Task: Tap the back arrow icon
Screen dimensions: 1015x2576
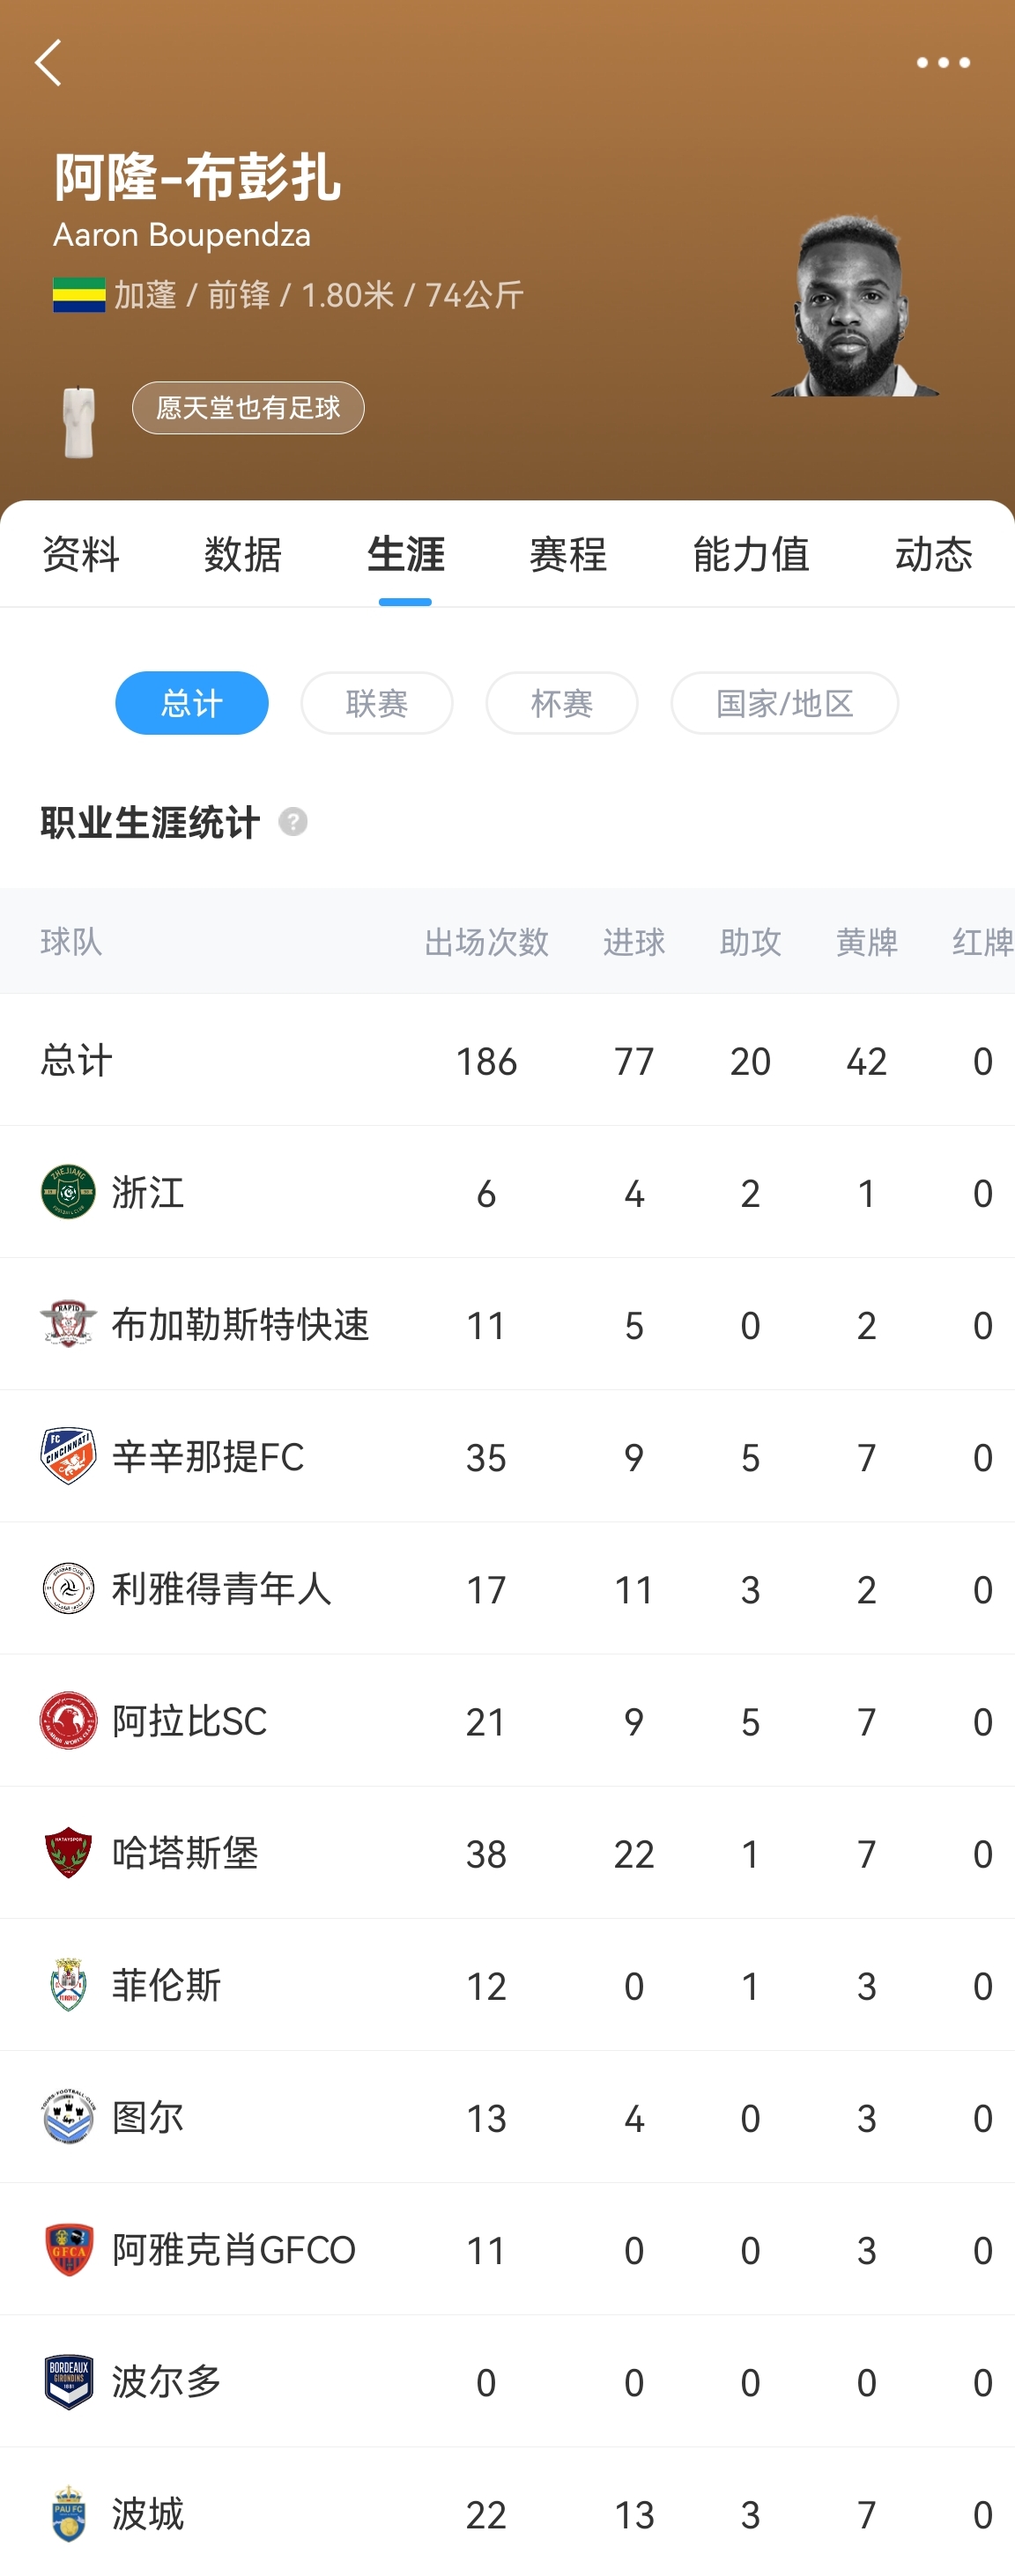Action: pos(48,63)
